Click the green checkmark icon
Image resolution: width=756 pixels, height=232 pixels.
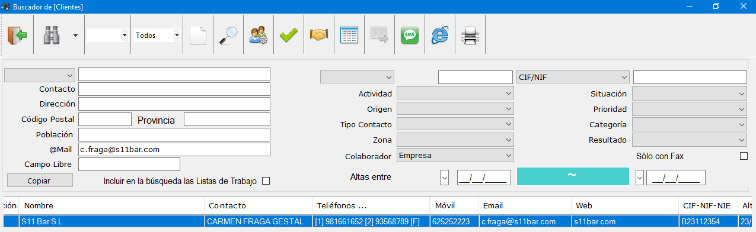(289, 36)
